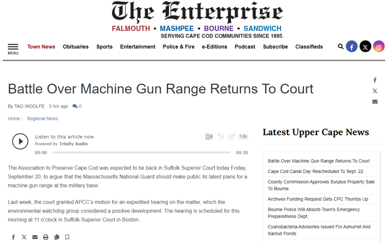Copy article link using copy icon
Viewport: 388px width, 242px height.
[56, 237]
